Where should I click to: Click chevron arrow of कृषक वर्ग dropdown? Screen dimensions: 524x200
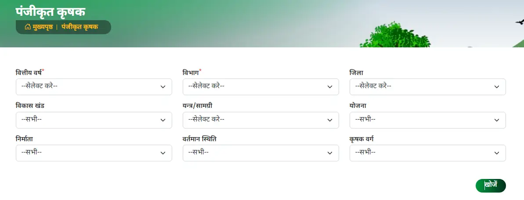(x=497, y=153)
